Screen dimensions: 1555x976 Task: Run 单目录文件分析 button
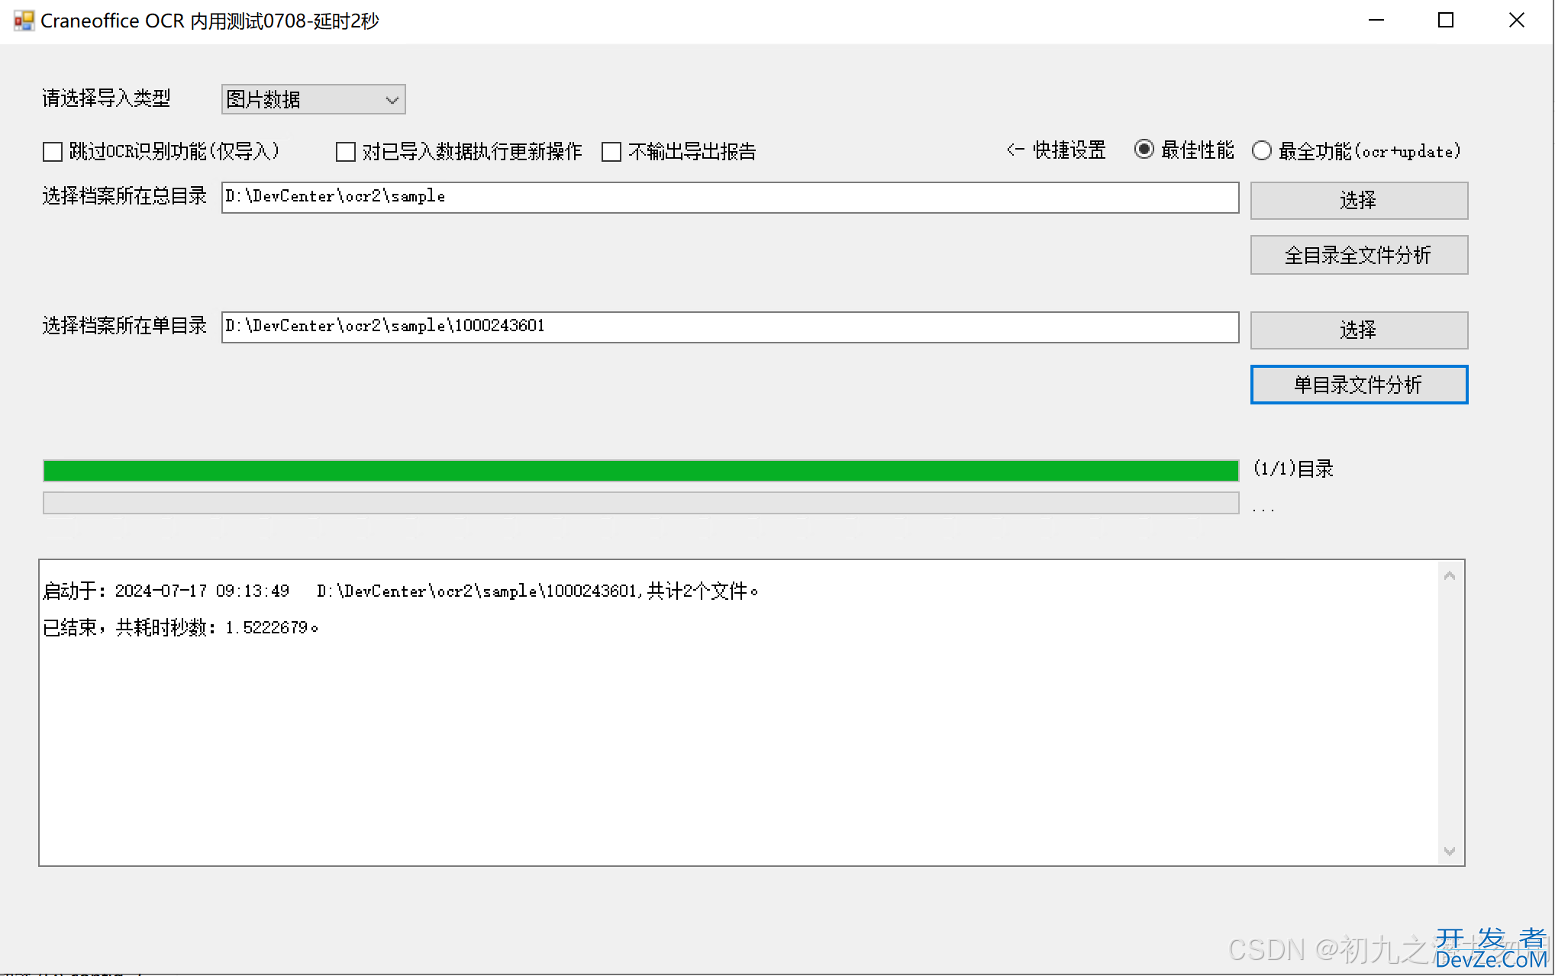[x=1359, y=385]
